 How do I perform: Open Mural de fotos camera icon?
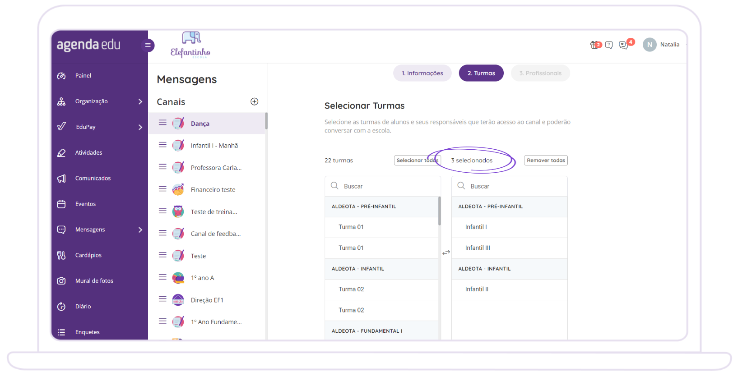tap(61, 281)
